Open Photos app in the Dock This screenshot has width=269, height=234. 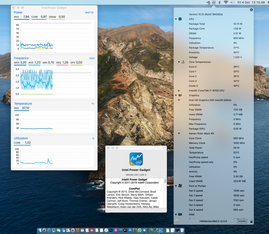pos(73,230)
